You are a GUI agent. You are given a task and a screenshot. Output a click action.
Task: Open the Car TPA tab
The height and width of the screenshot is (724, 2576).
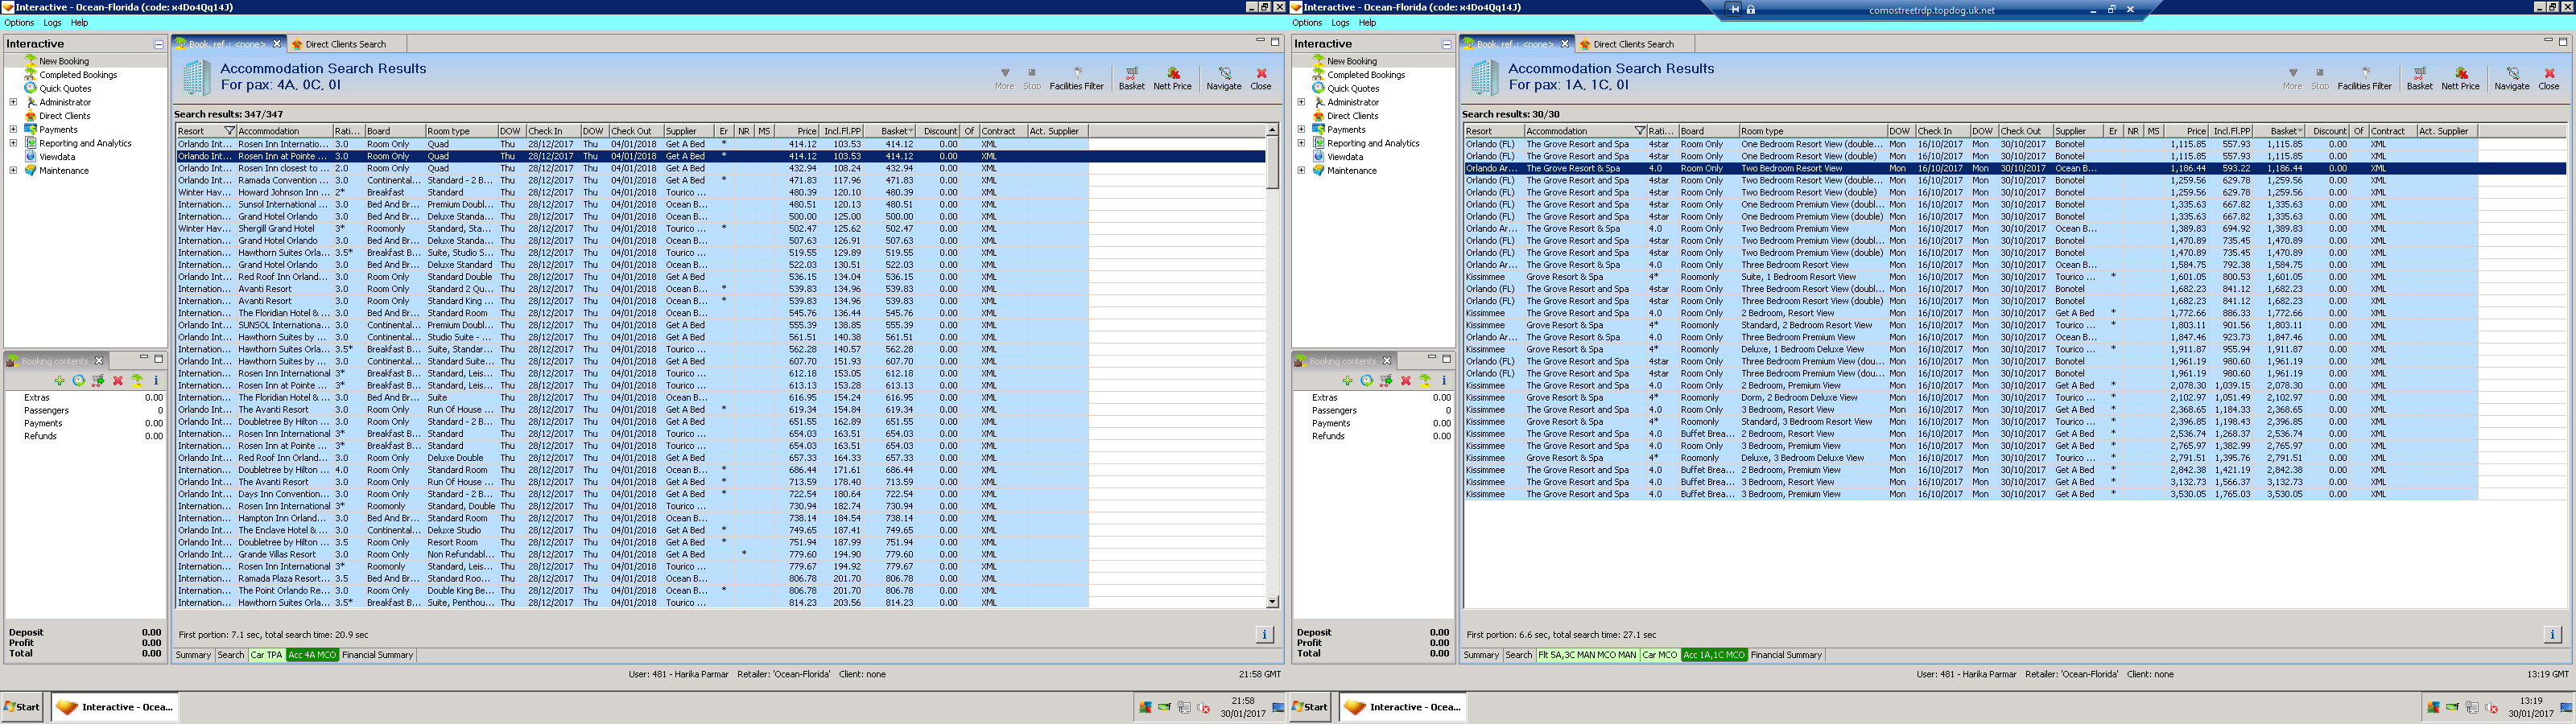(x=265, y=655)
